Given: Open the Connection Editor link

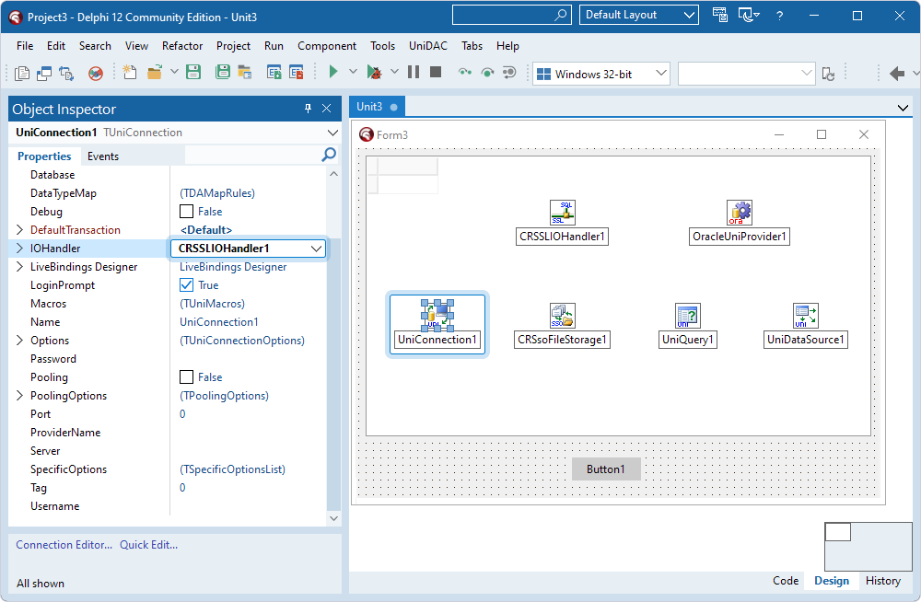Looking at the screenshot, I should point(64,544).
